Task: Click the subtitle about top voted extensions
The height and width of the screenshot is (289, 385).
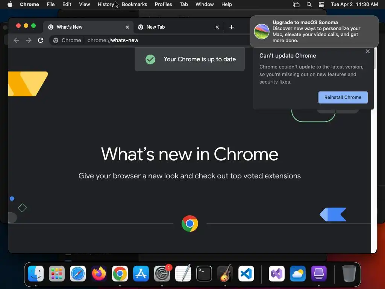Action: (x=189, y=176)
